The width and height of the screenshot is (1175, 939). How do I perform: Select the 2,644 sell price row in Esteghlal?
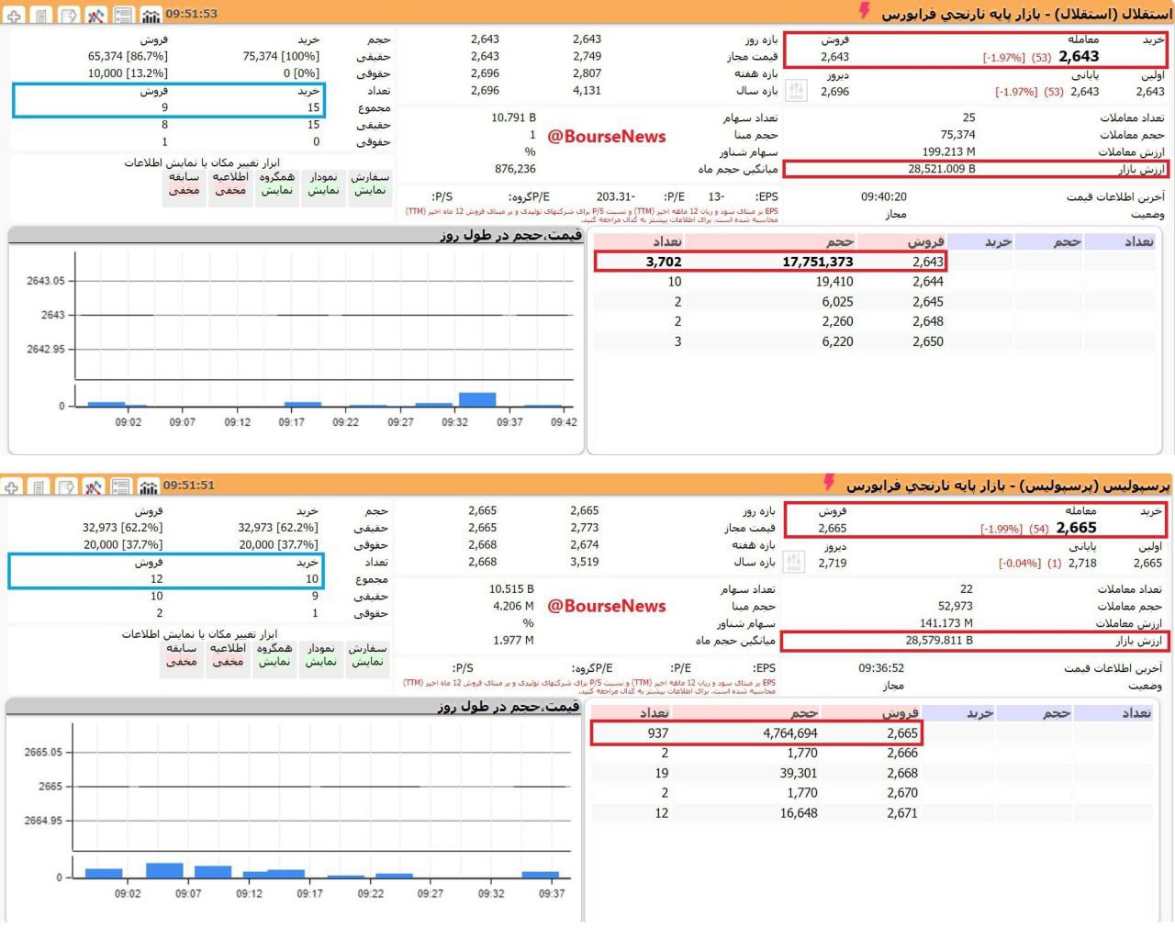click(769, 282)
